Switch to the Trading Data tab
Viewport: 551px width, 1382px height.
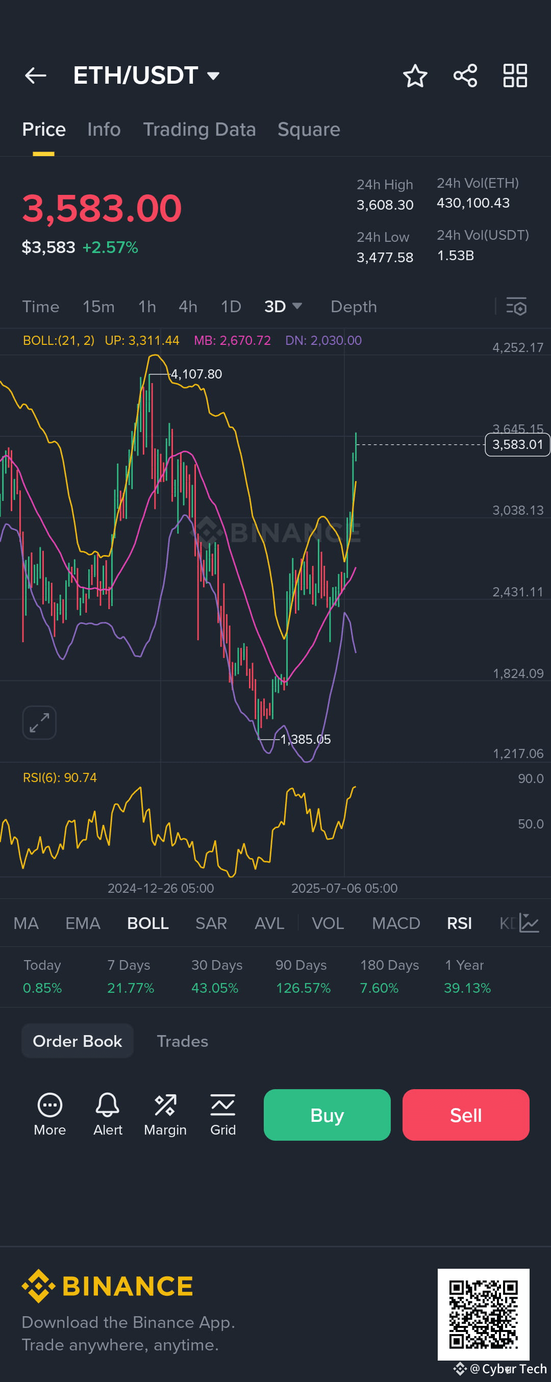(x=199, y=129)
